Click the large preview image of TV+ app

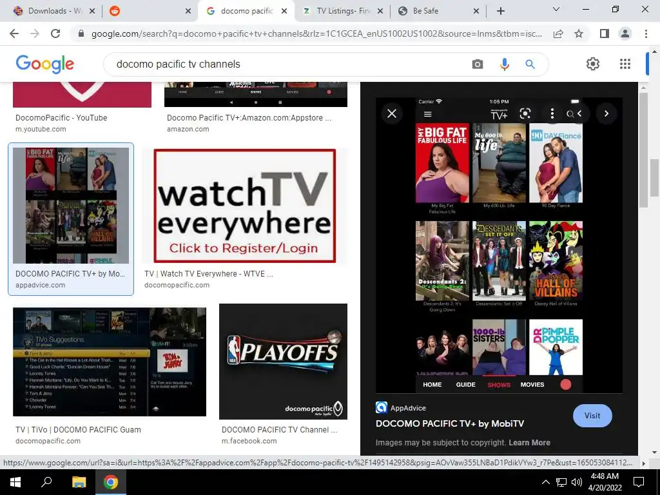click(500, 246)
